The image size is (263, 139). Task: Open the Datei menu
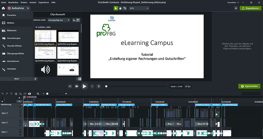(3, 3)
